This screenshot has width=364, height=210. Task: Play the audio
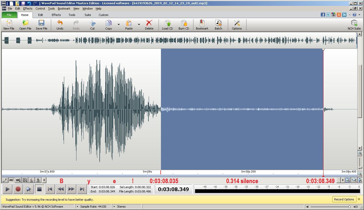click(7, 189)
